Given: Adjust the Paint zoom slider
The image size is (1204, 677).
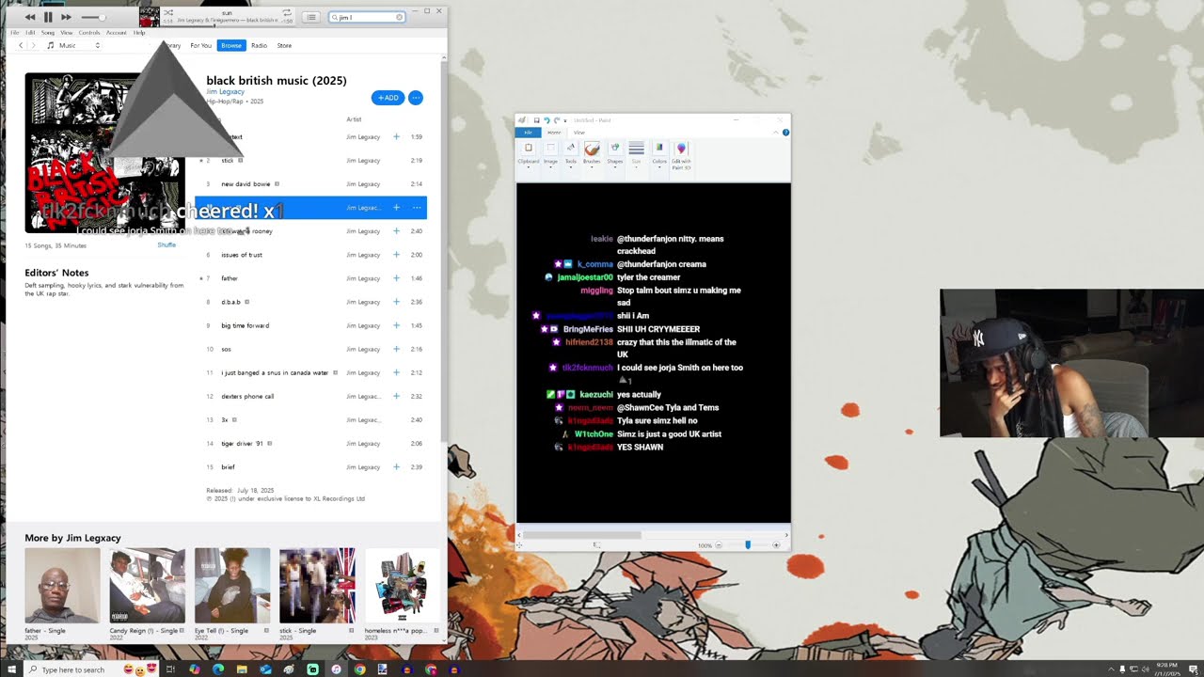Looking at the screenshot, I should 748,544.
